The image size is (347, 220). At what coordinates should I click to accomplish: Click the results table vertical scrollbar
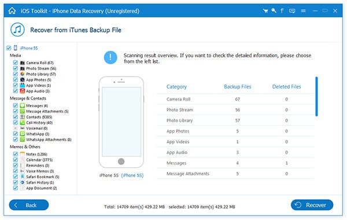click(316, 96)
